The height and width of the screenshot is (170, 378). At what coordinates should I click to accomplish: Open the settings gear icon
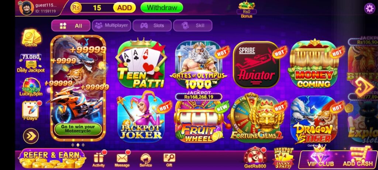pyautogui.click(x=369, y=8)
